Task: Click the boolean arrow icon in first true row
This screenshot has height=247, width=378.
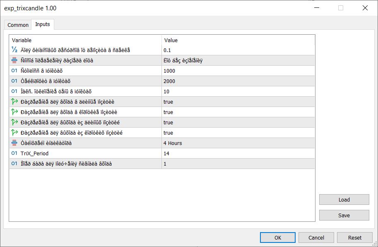Action: [x=14, y=102]
